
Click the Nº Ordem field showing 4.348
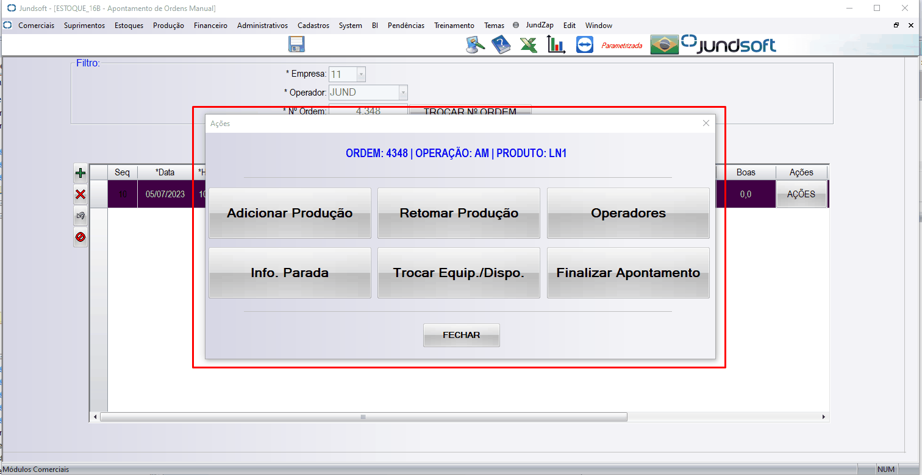tap(368, 110)
